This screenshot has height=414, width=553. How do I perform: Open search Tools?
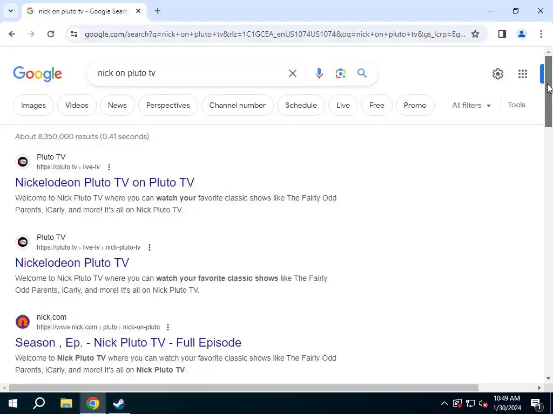(516, 105)
